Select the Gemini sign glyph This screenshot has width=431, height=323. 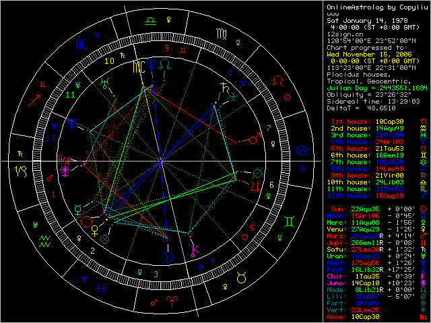tap(288, 220)
